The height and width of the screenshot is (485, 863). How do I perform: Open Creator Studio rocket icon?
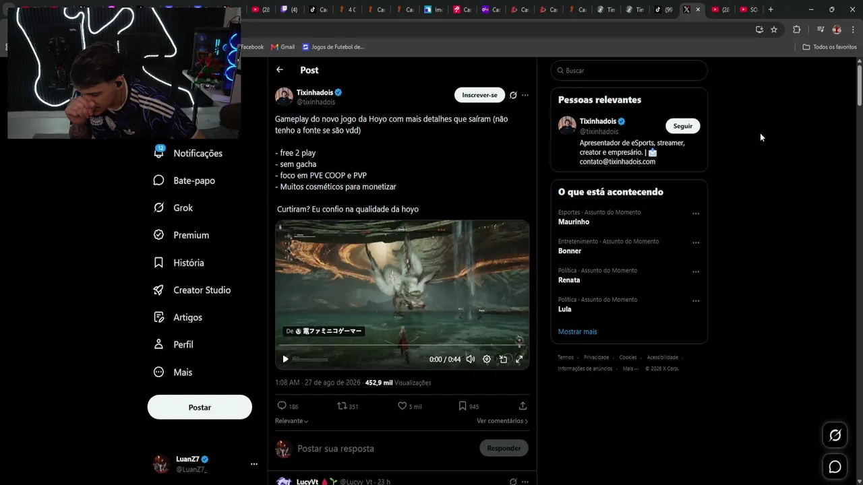click(158, 290)
